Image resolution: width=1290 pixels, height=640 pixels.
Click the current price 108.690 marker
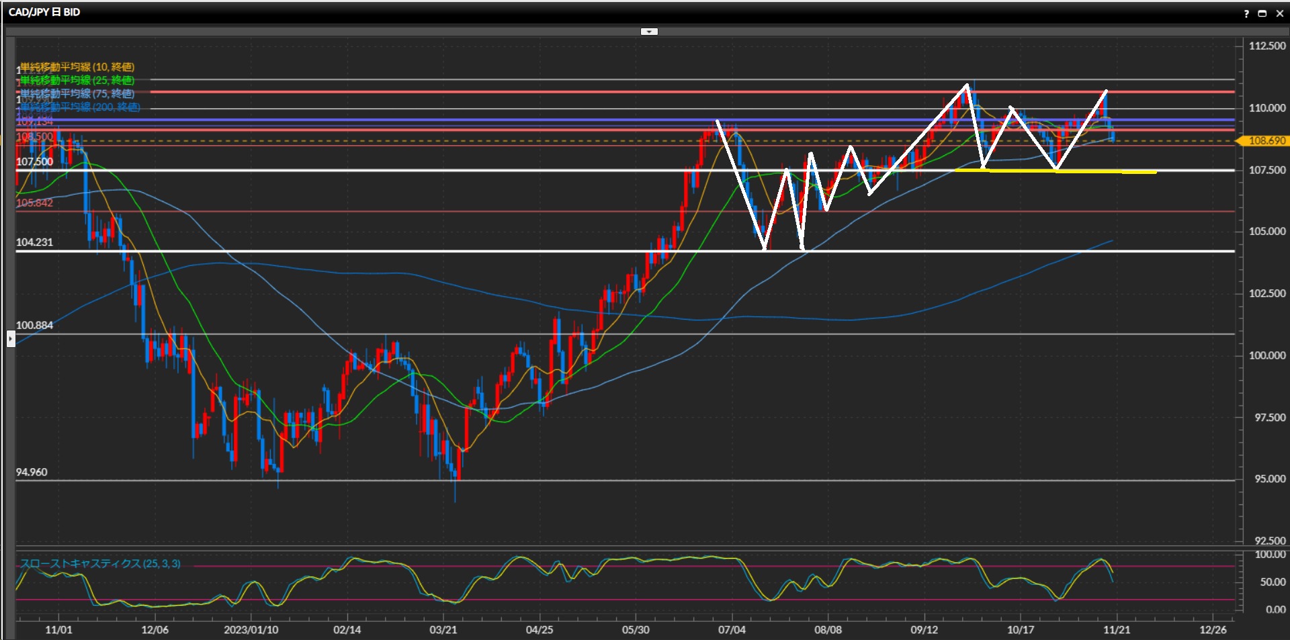coord(1266,141)
